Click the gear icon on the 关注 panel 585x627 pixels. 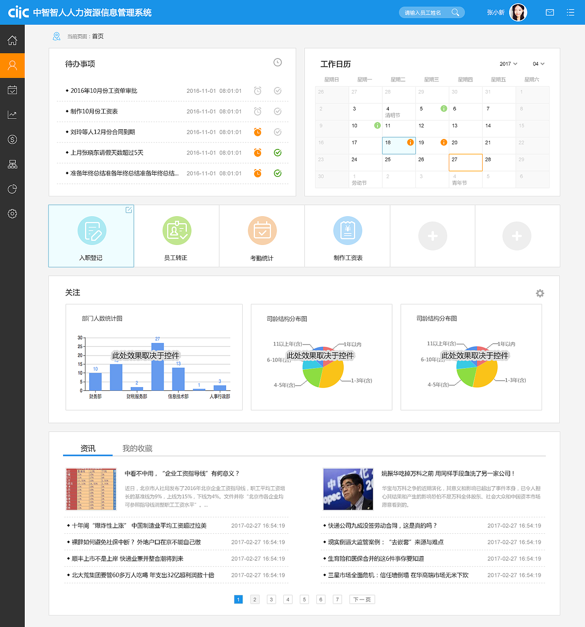pyautogui.click(x=540, y=293)
